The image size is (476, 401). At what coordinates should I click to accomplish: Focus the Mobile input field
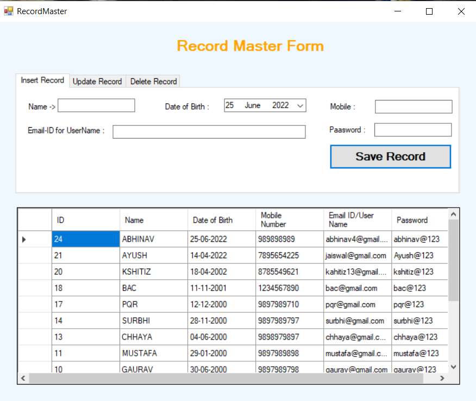pyautogui.click(x=414, y=107)
